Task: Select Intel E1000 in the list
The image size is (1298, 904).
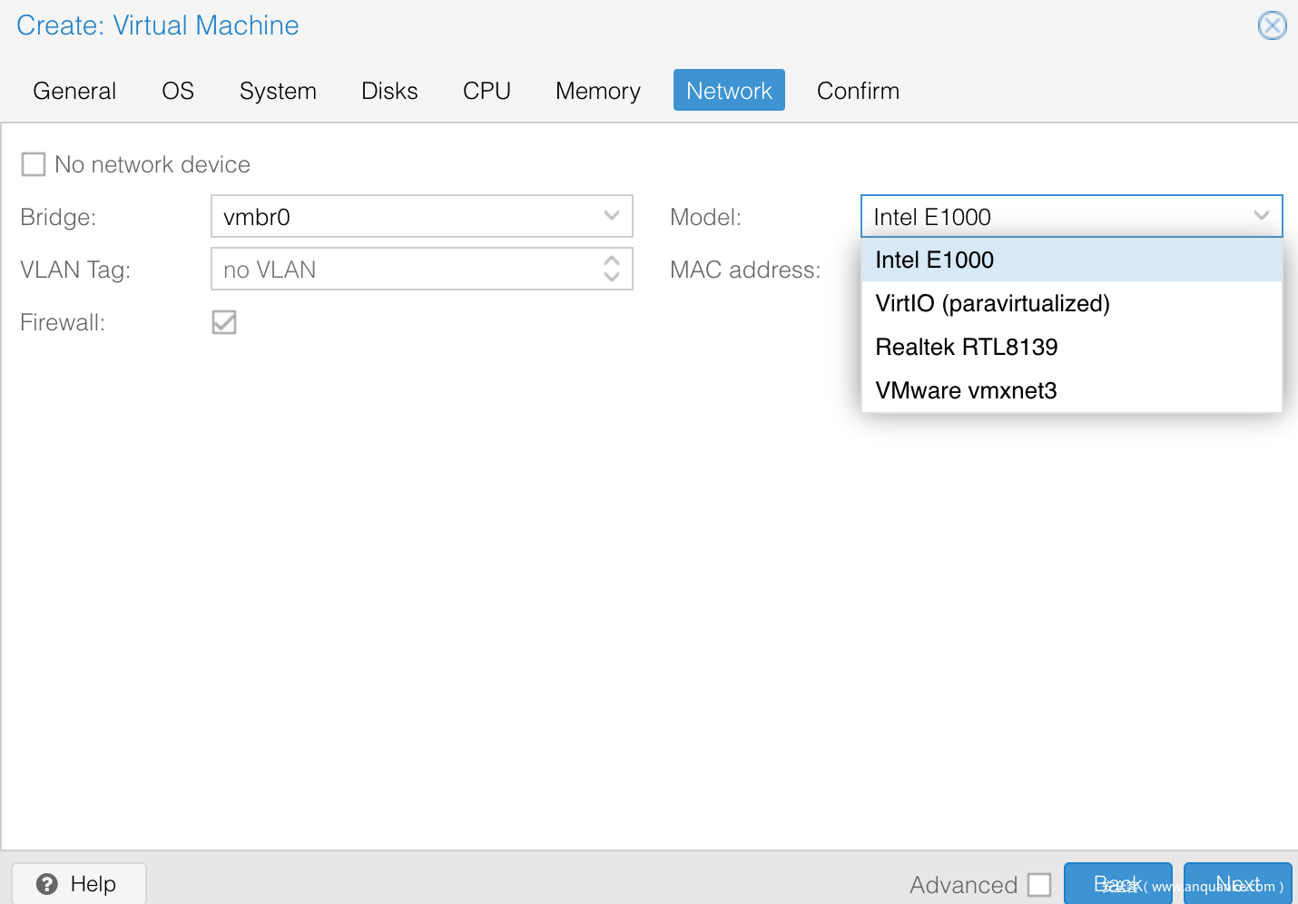Action: click(x=934, y=260)
